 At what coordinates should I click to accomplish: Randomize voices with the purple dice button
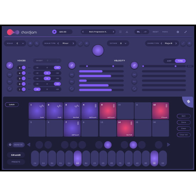[10, 65]
